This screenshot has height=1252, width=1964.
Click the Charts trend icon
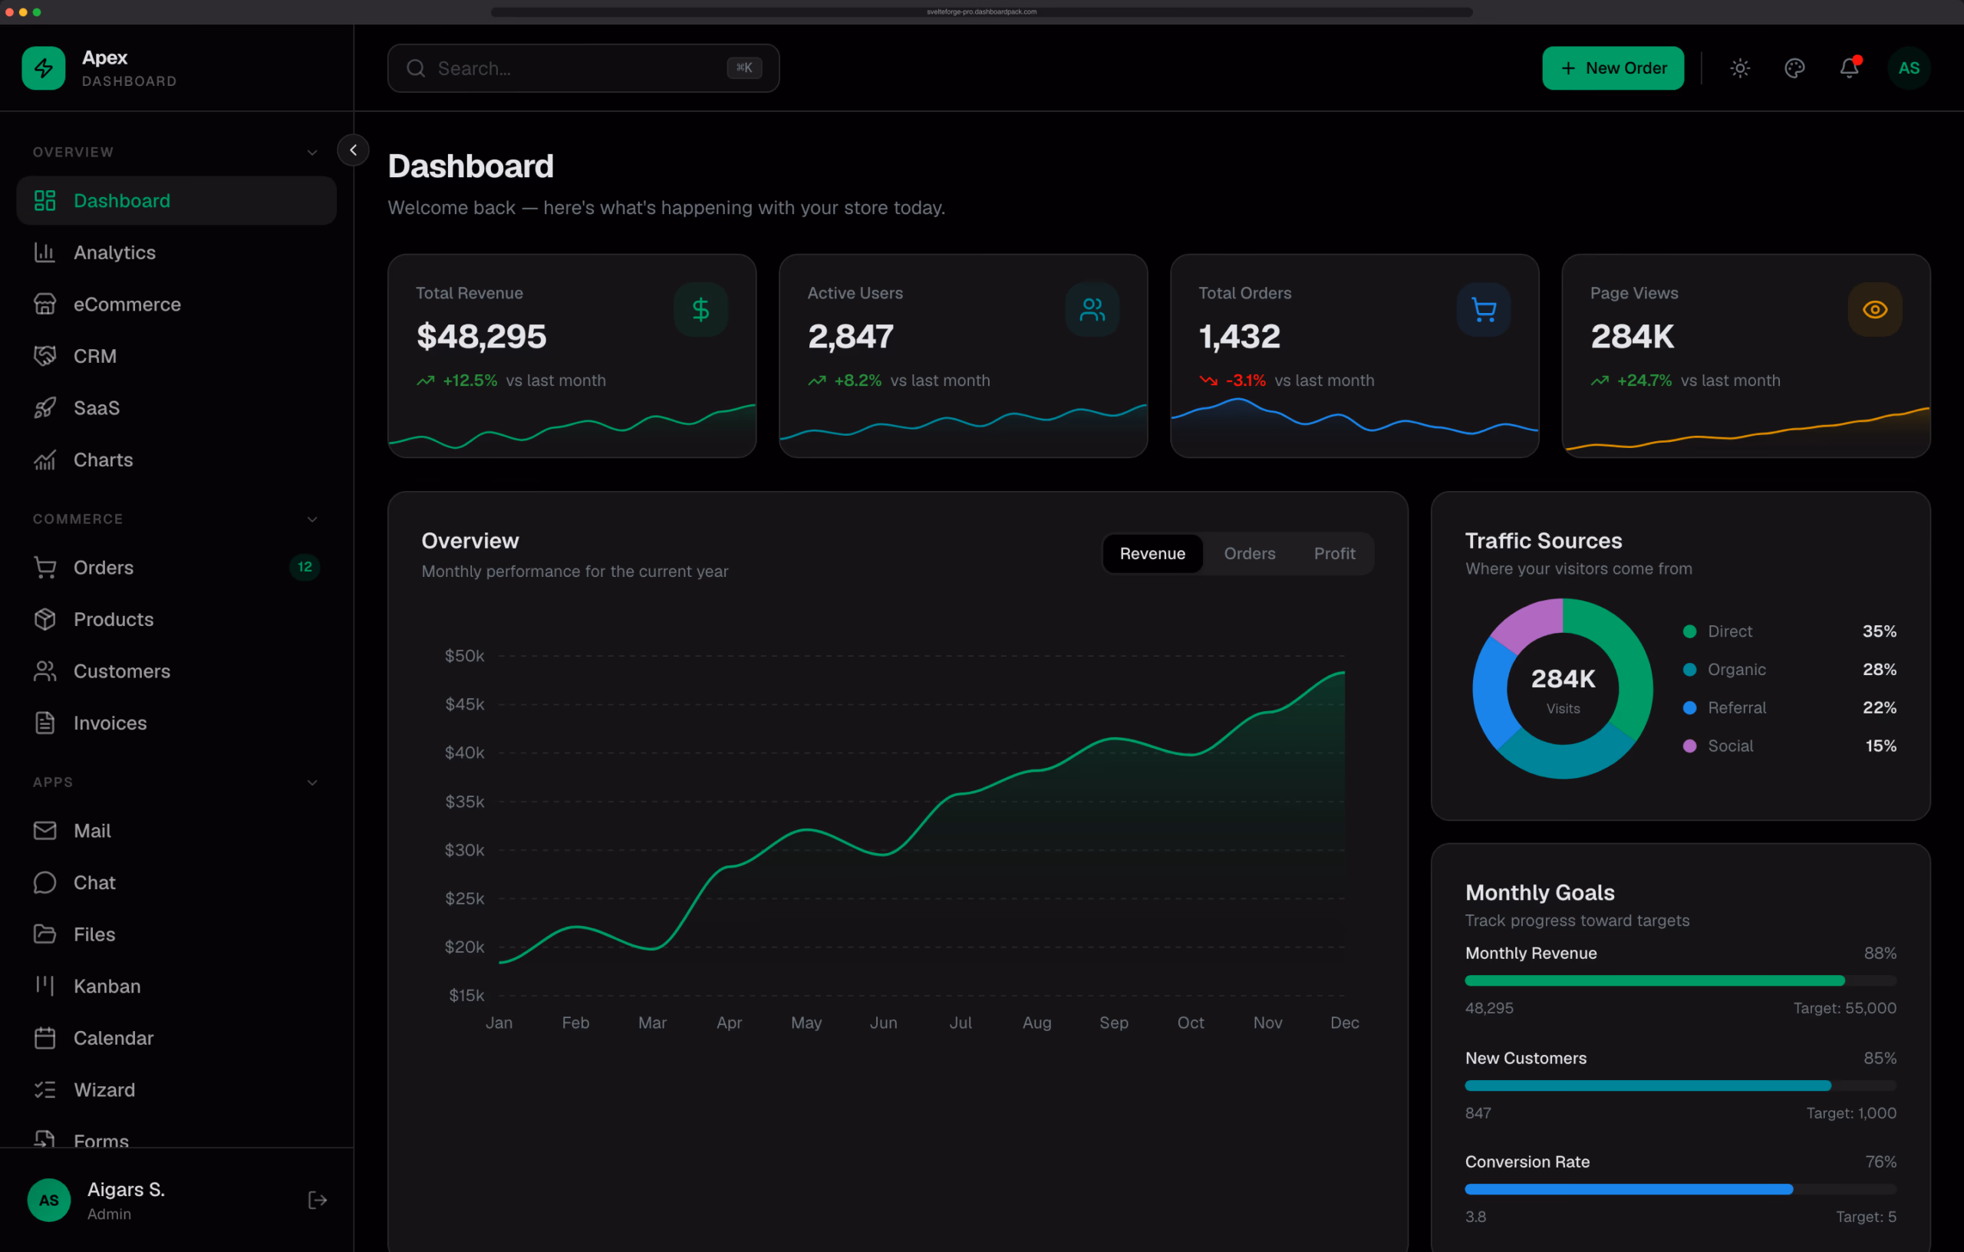(x=44, y=460)
